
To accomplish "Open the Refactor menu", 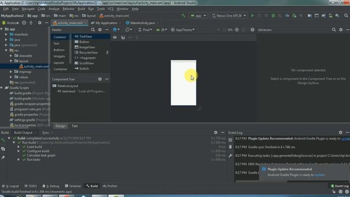I will 68,9.
